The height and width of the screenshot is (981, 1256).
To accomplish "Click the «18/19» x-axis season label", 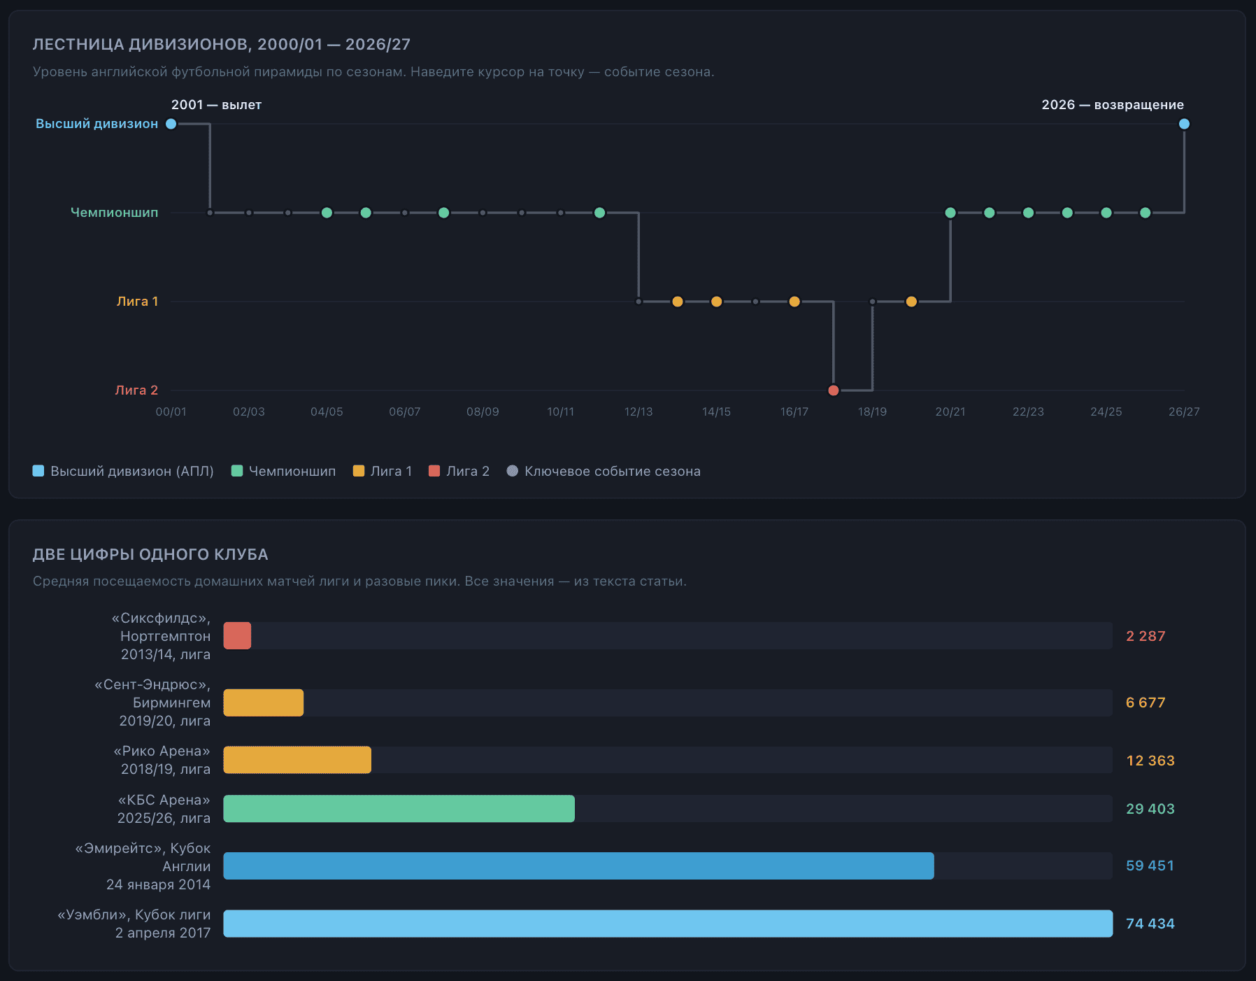I will tap(872, 412).
